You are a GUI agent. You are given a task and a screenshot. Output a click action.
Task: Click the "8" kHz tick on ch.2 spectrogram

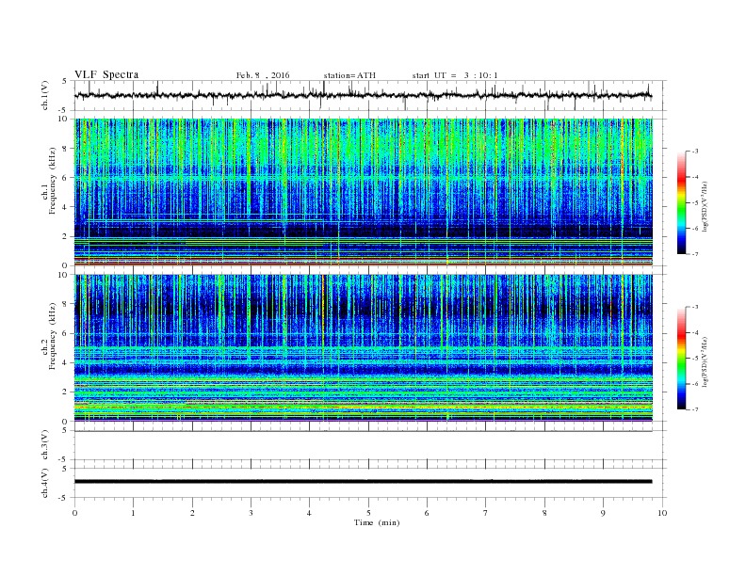coord(65,304)
